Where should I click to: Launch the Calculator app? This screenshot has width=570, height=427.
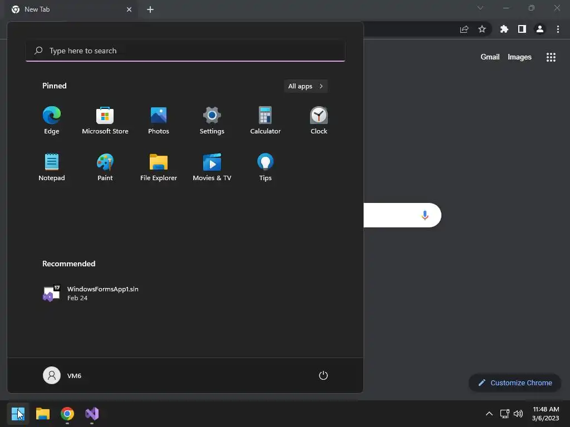[x=266, y=121]
